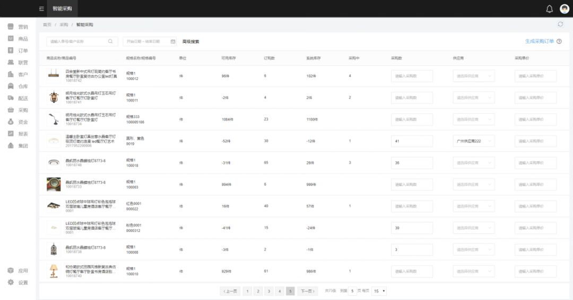Screen dimensions: 573x300
Task: Click the search magnifier icon
Action: click(x=111, y=41)
